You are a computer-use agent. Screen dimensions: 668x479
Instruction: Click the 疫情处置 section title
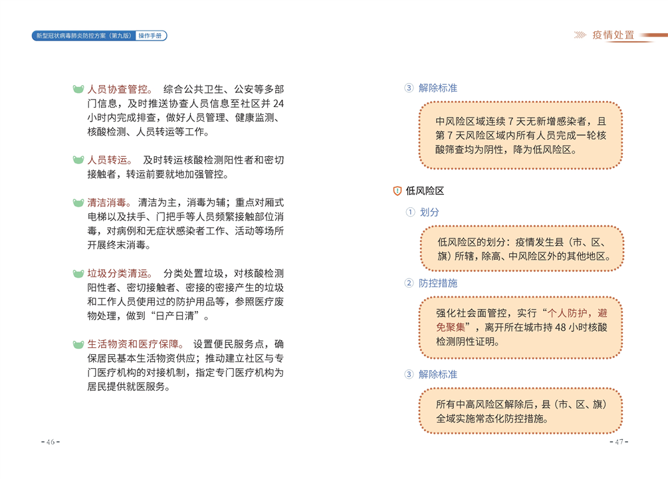coord(613,35)
